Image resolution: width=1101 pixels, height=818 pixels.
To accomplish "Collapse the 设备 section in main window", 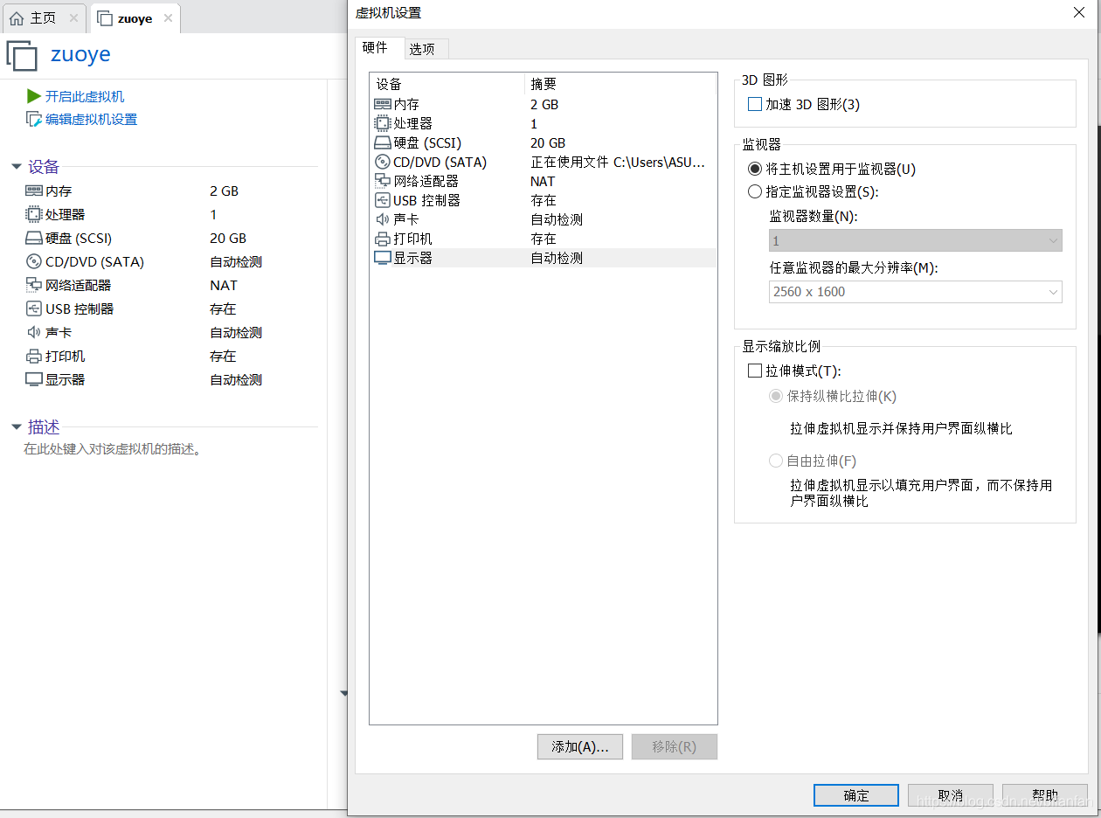I will [17, 167].
